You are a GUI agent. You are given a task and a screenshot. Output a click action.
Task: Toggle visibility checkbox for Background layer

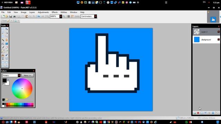click(x=219, y=40)
